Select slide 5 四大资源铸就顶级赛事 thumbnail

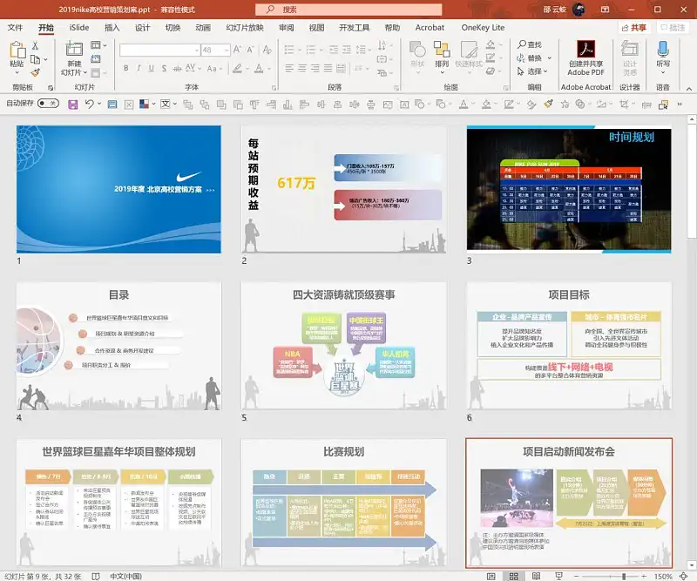point(343,346)
